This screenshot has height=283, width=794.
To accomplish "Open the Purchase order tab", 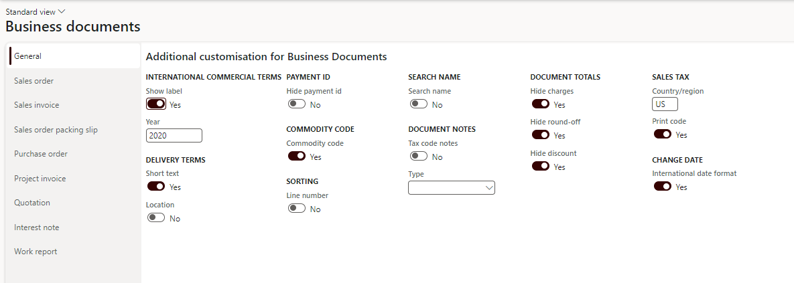I will tap(74, 154).
